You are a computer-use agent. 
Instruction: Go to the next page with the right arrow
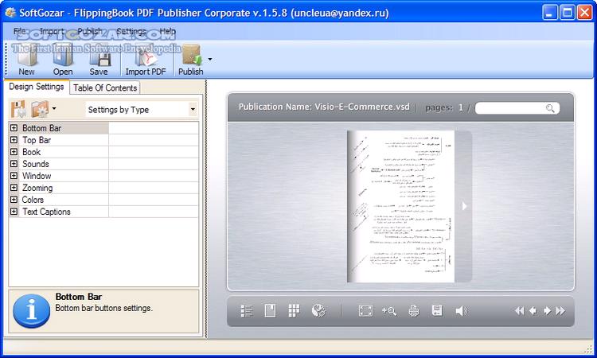tap(547, 311)
